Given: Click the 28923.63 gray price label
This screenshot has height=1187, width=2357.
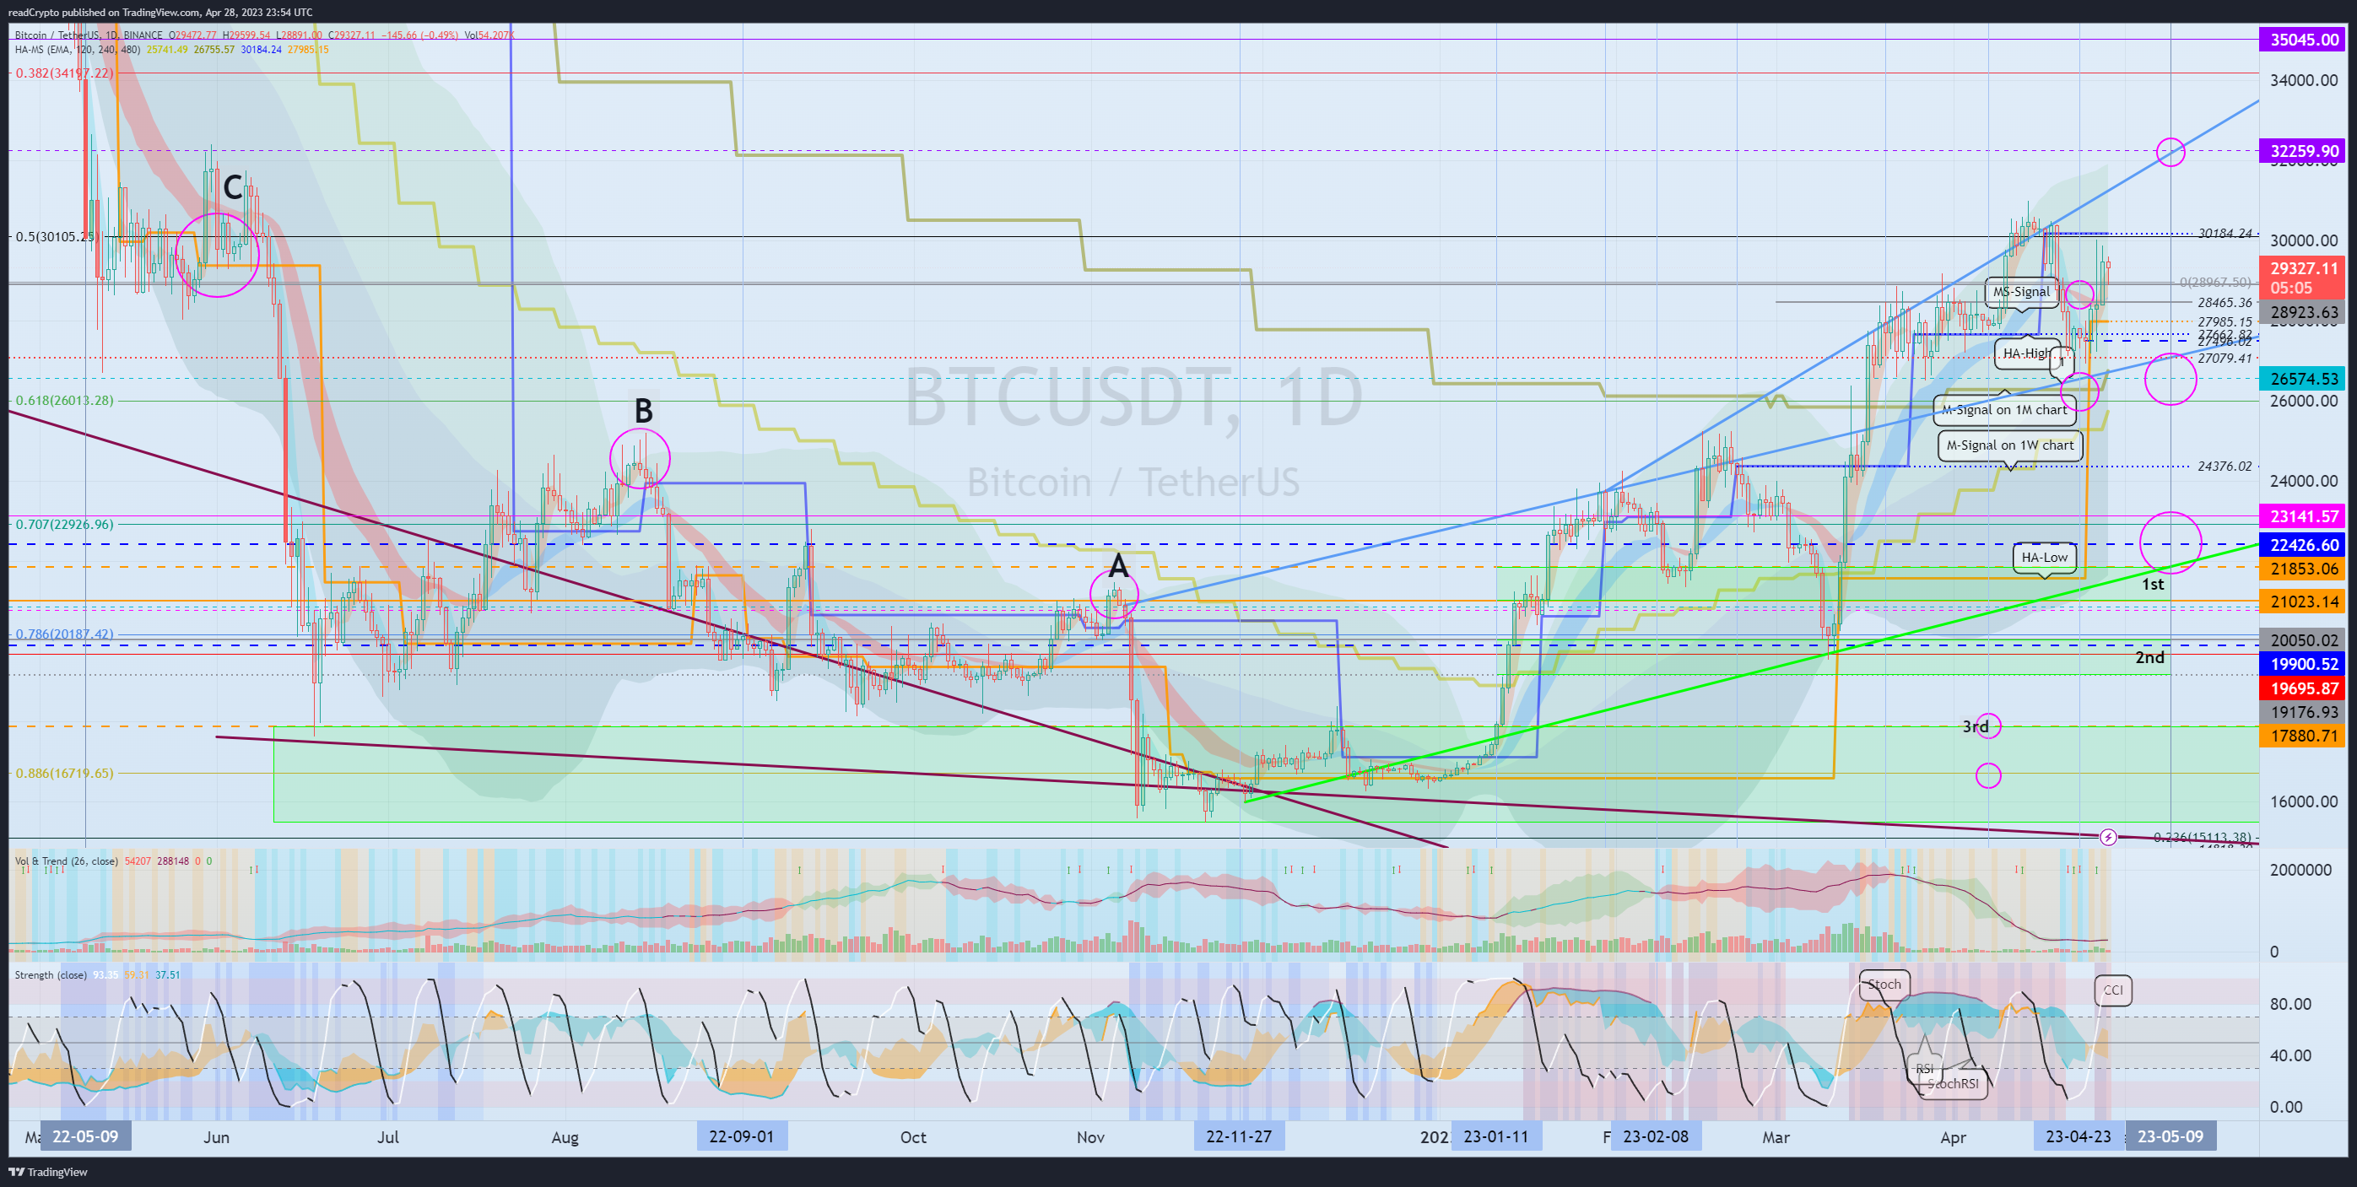Looking at the screenshot, I should click(2302, 312).
